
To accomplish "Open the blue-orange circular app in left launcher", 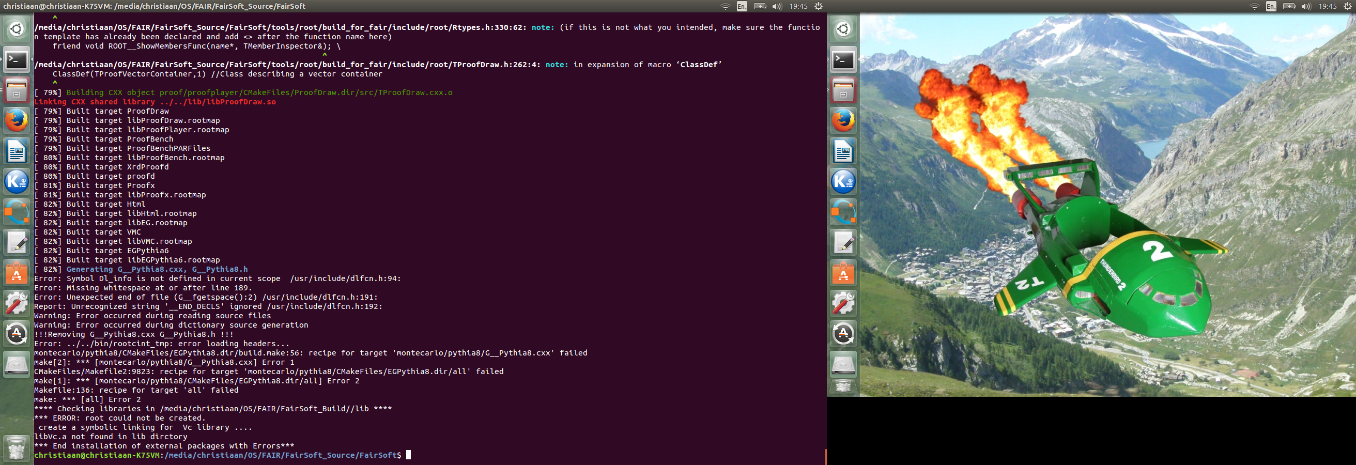I will coord(17,212).
